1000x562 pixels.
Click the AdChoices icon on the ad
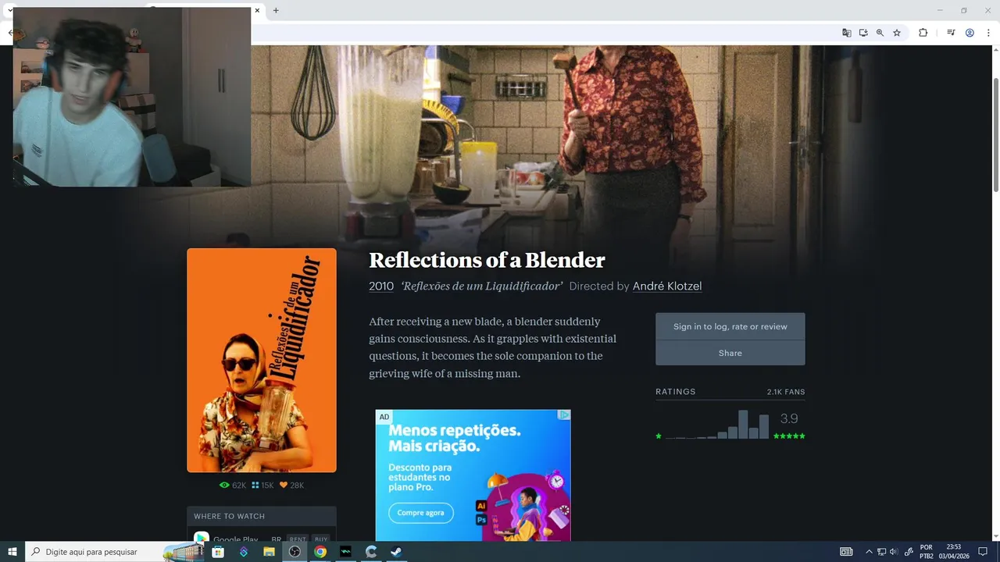[x=564, y=415]
